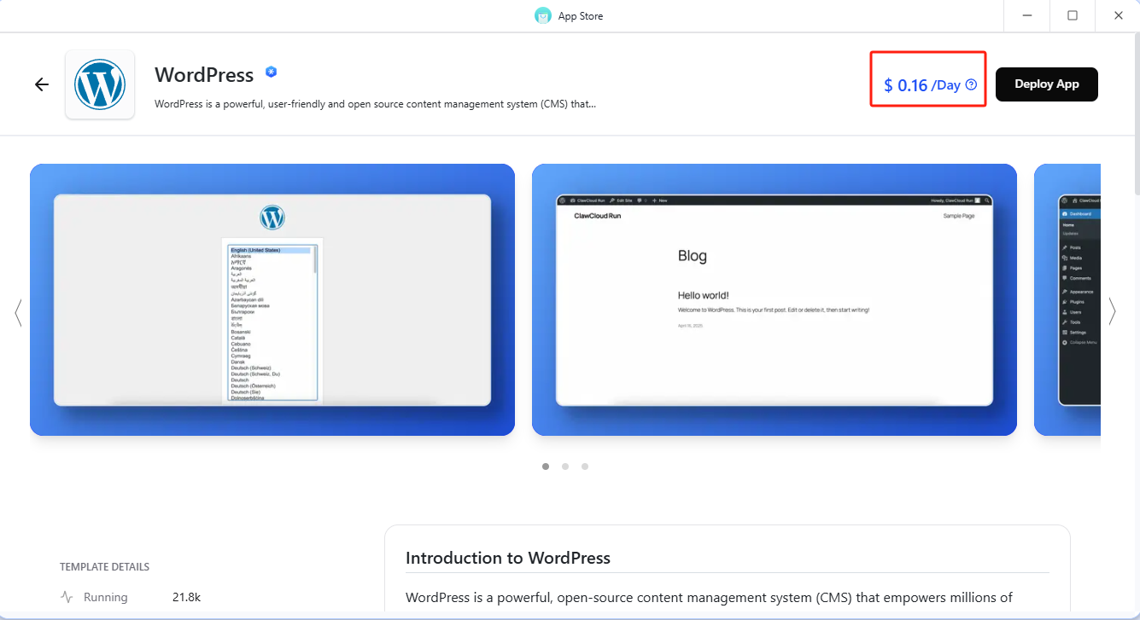This screenshot has width=1140, height=620.
Task: Click the Introduction to WordPress heading
Action: coord(507,558)
